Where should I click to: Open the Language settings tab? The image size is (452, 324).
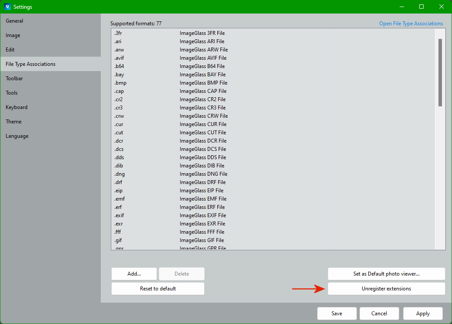click(51, 136)
